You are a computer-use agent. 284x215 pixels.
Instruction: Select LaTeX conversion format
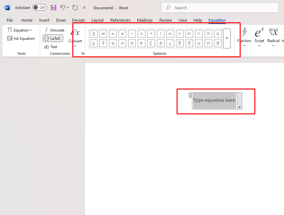[x=53, y=39]
